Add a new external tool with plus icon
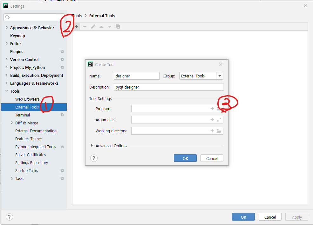Viewport: 313px width, 225px height. click(x=77, y=27)
